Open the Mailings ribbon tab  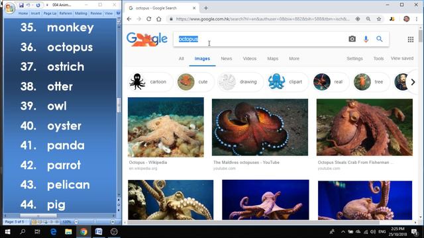click(81, 13)
